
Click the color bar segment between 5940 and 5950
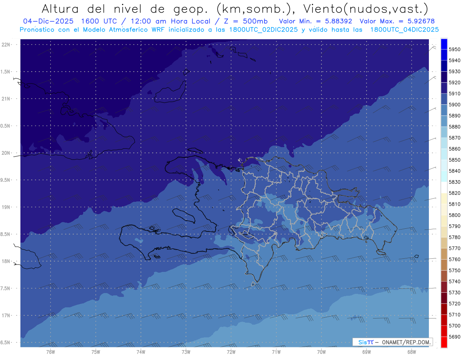point(444,55)
